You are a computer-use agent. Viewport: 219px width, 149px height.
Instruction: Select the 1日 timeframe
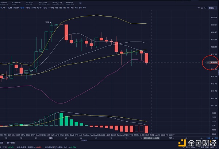click(56, 8)
